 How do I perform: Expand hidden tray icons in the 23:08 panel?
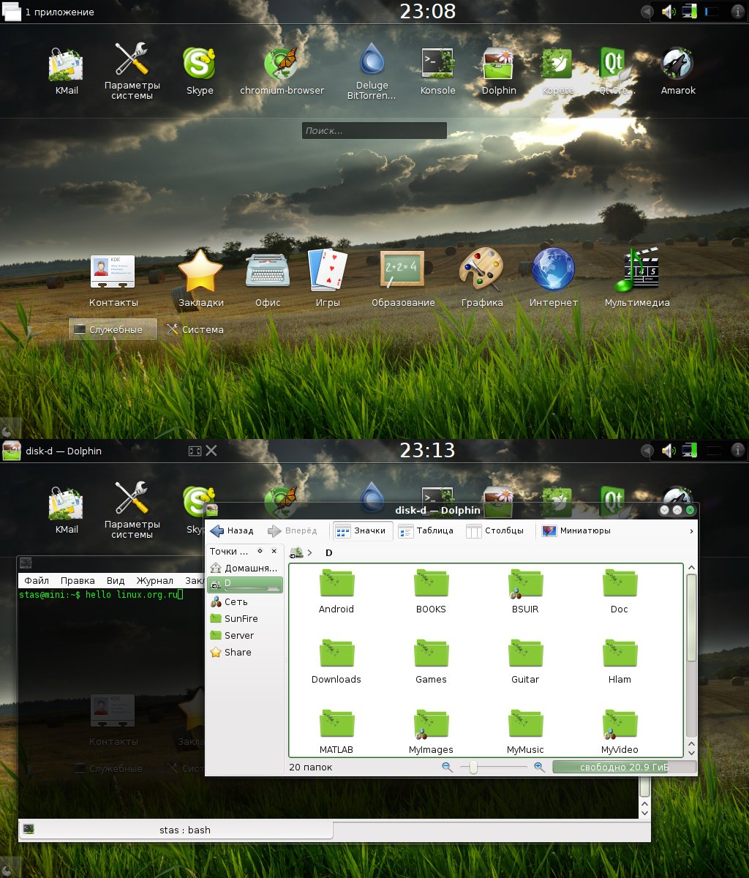647,12
